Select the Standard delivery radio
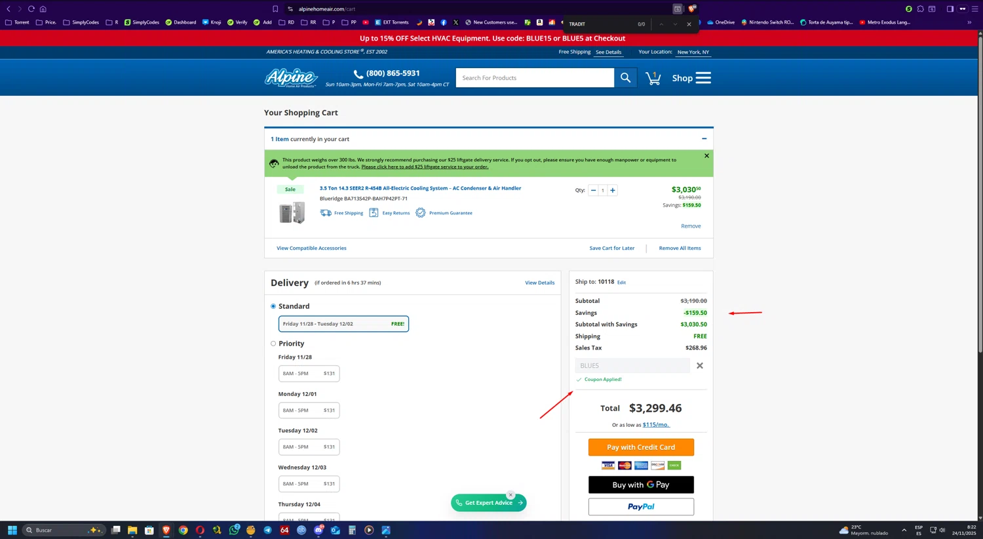Viewport: 983px width, 539px height. pos(273,306)
